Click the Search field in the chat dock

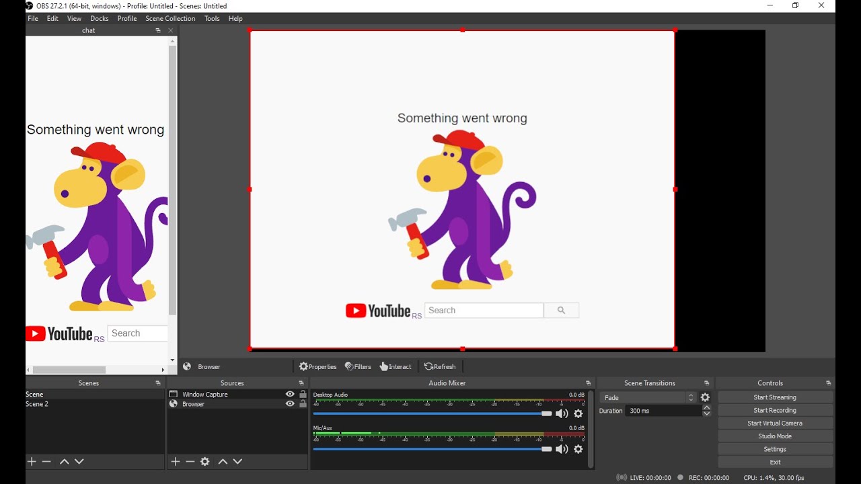137,333
